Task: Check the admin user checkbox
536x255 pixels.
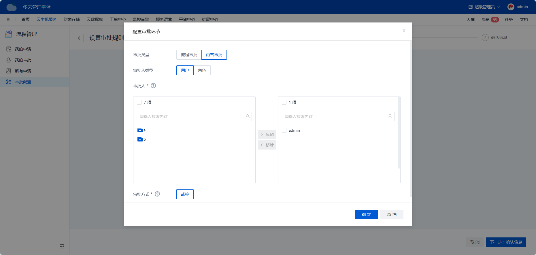Action: [284, 130]
